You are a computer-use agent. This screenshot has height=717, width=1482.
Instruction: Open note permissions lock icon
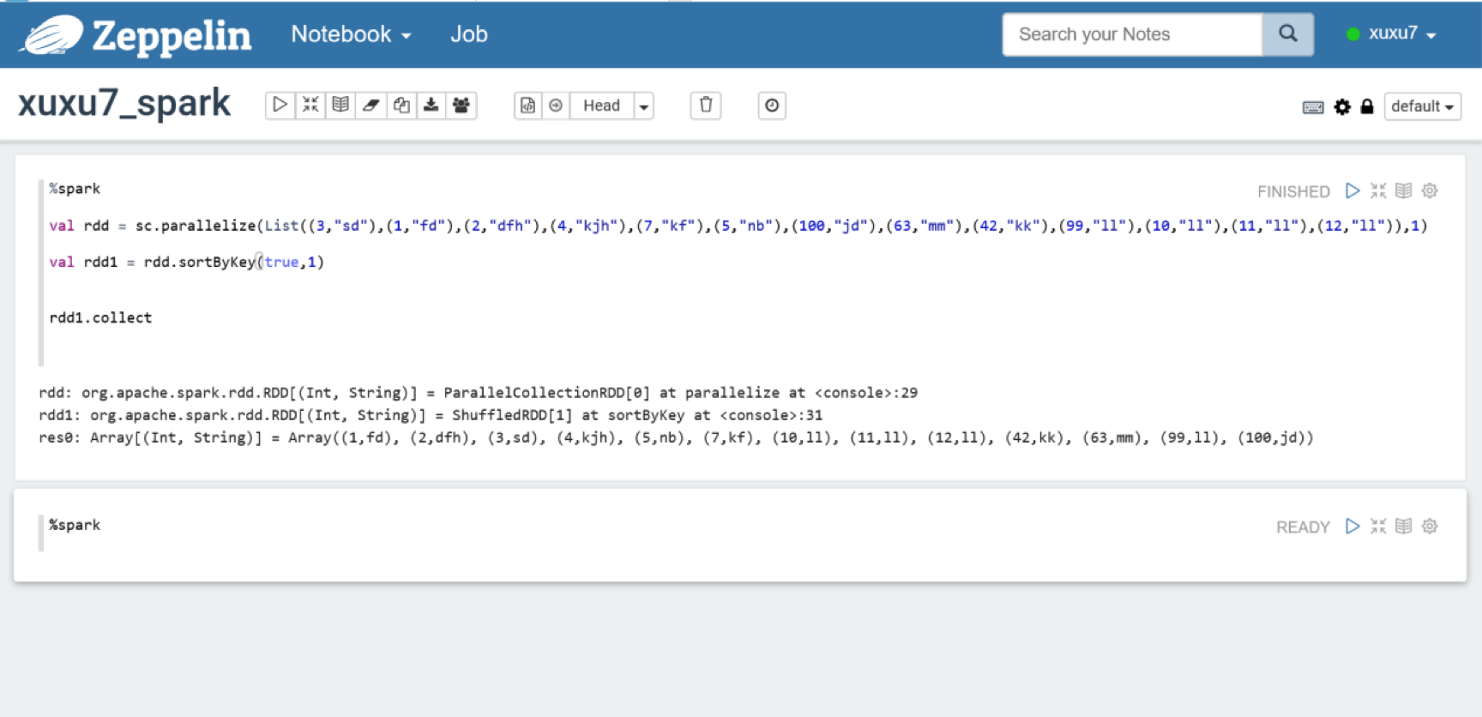[x=1367, y=107]
